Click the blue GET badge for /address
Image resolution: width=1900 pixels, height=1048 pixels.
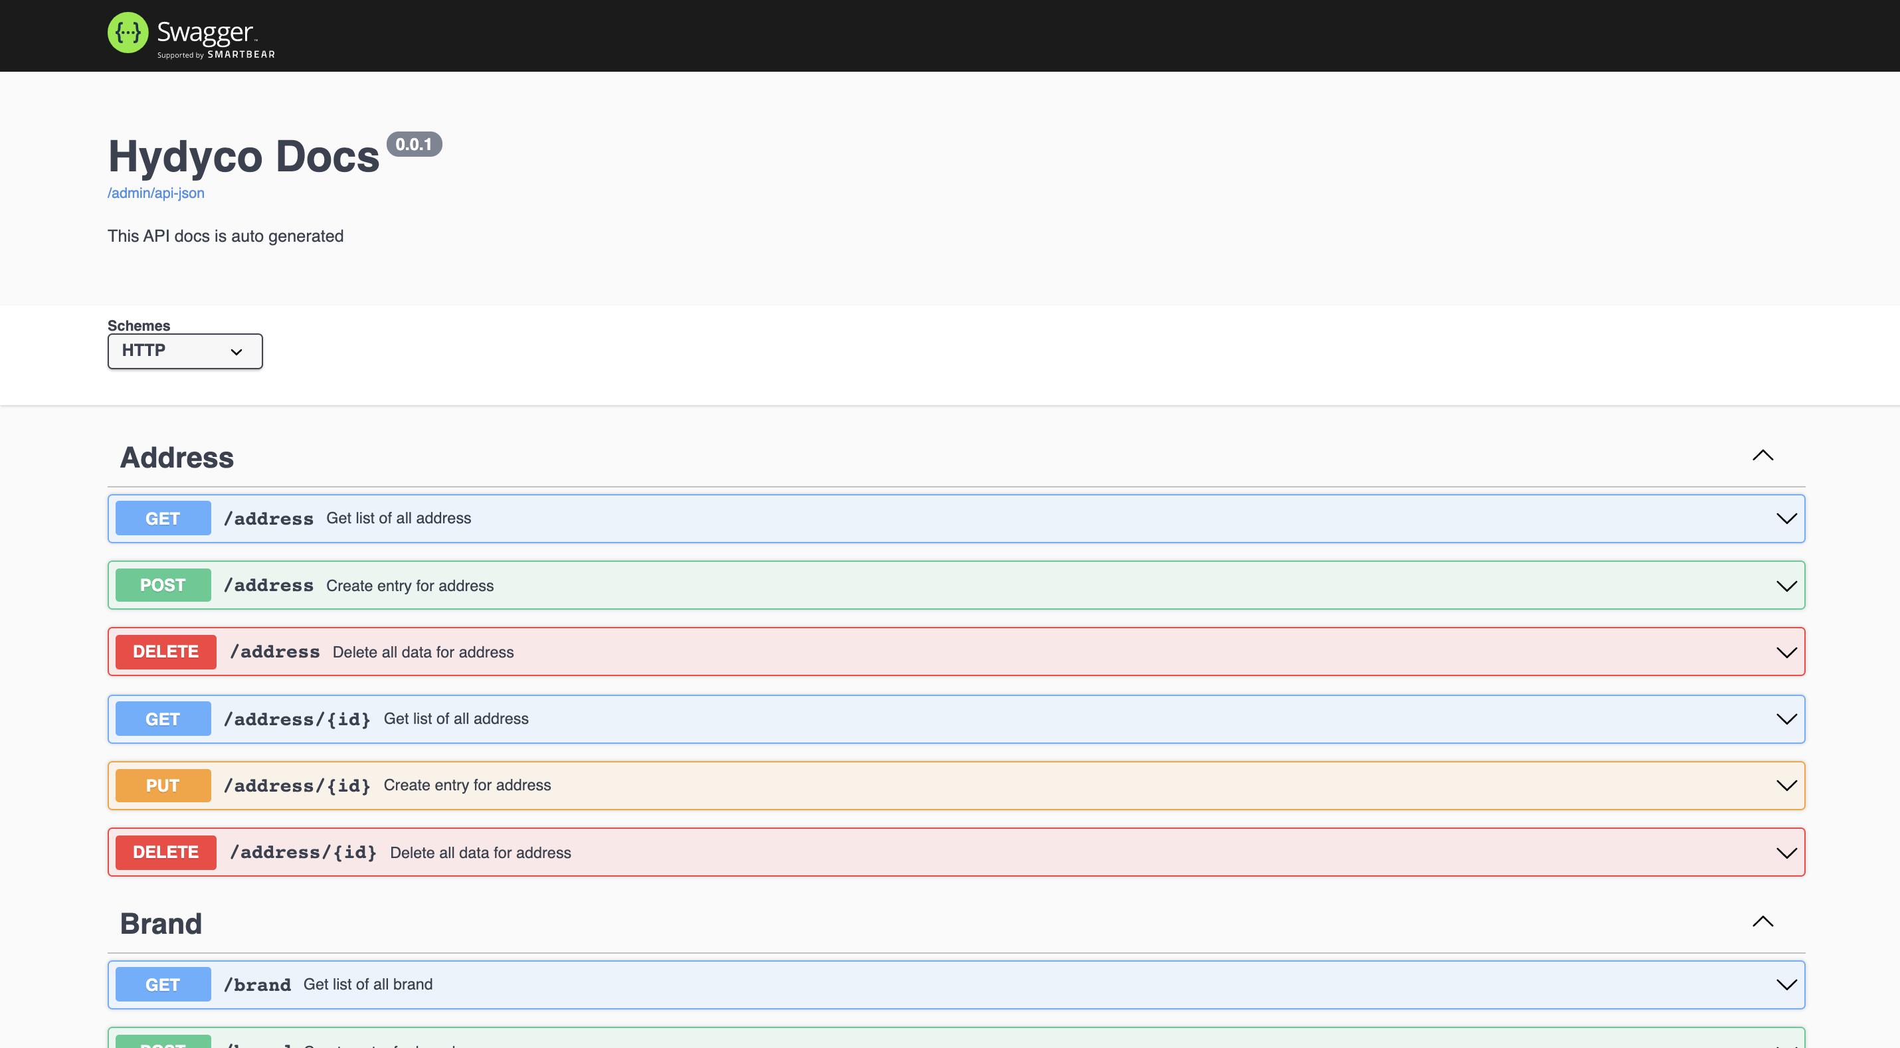163,519
